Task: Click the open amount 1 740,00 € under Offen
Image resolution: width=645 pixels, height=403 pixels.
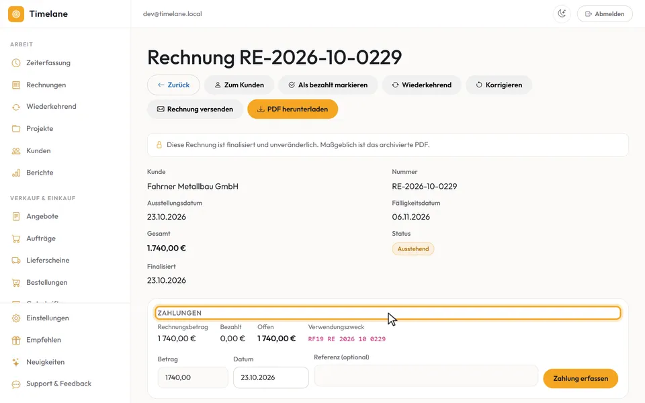Action: (x=276, y=339)
